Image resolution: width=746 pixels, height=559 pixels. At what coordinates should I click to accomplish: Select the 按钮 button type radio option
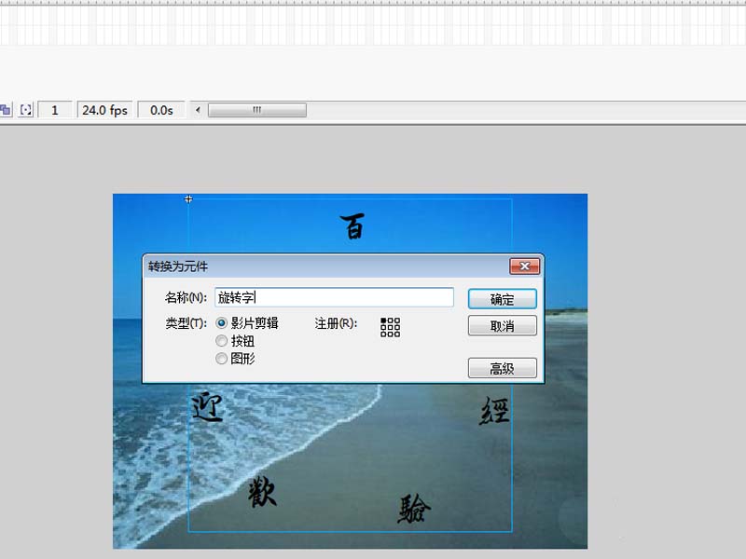click(221, 341)
